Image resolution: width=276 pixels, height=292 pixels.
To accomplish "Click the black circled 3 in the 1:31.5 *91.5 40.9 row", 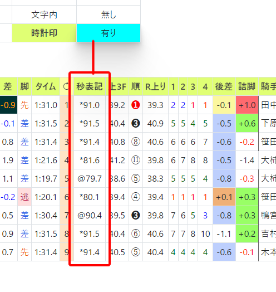I will pyautogui.click(x=136, y=123).
